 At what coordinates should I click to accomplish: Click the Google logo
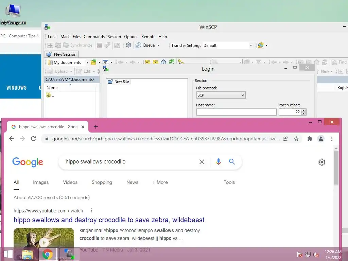pyautogui.click(x=28, y=162)
